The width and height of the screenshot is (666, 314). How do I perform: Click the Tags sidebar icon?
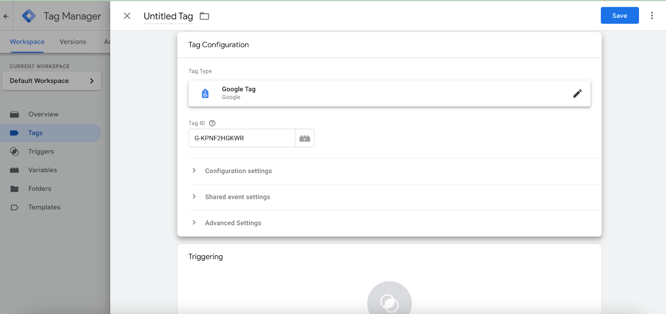point(15,133)
